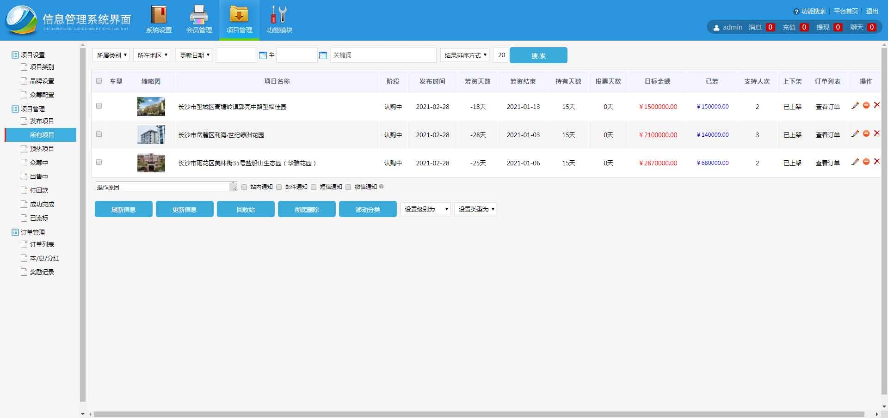This screenshot has width=888, height=418.
Task: Open the 会员管理 printer icon
Action: [199, 15]
